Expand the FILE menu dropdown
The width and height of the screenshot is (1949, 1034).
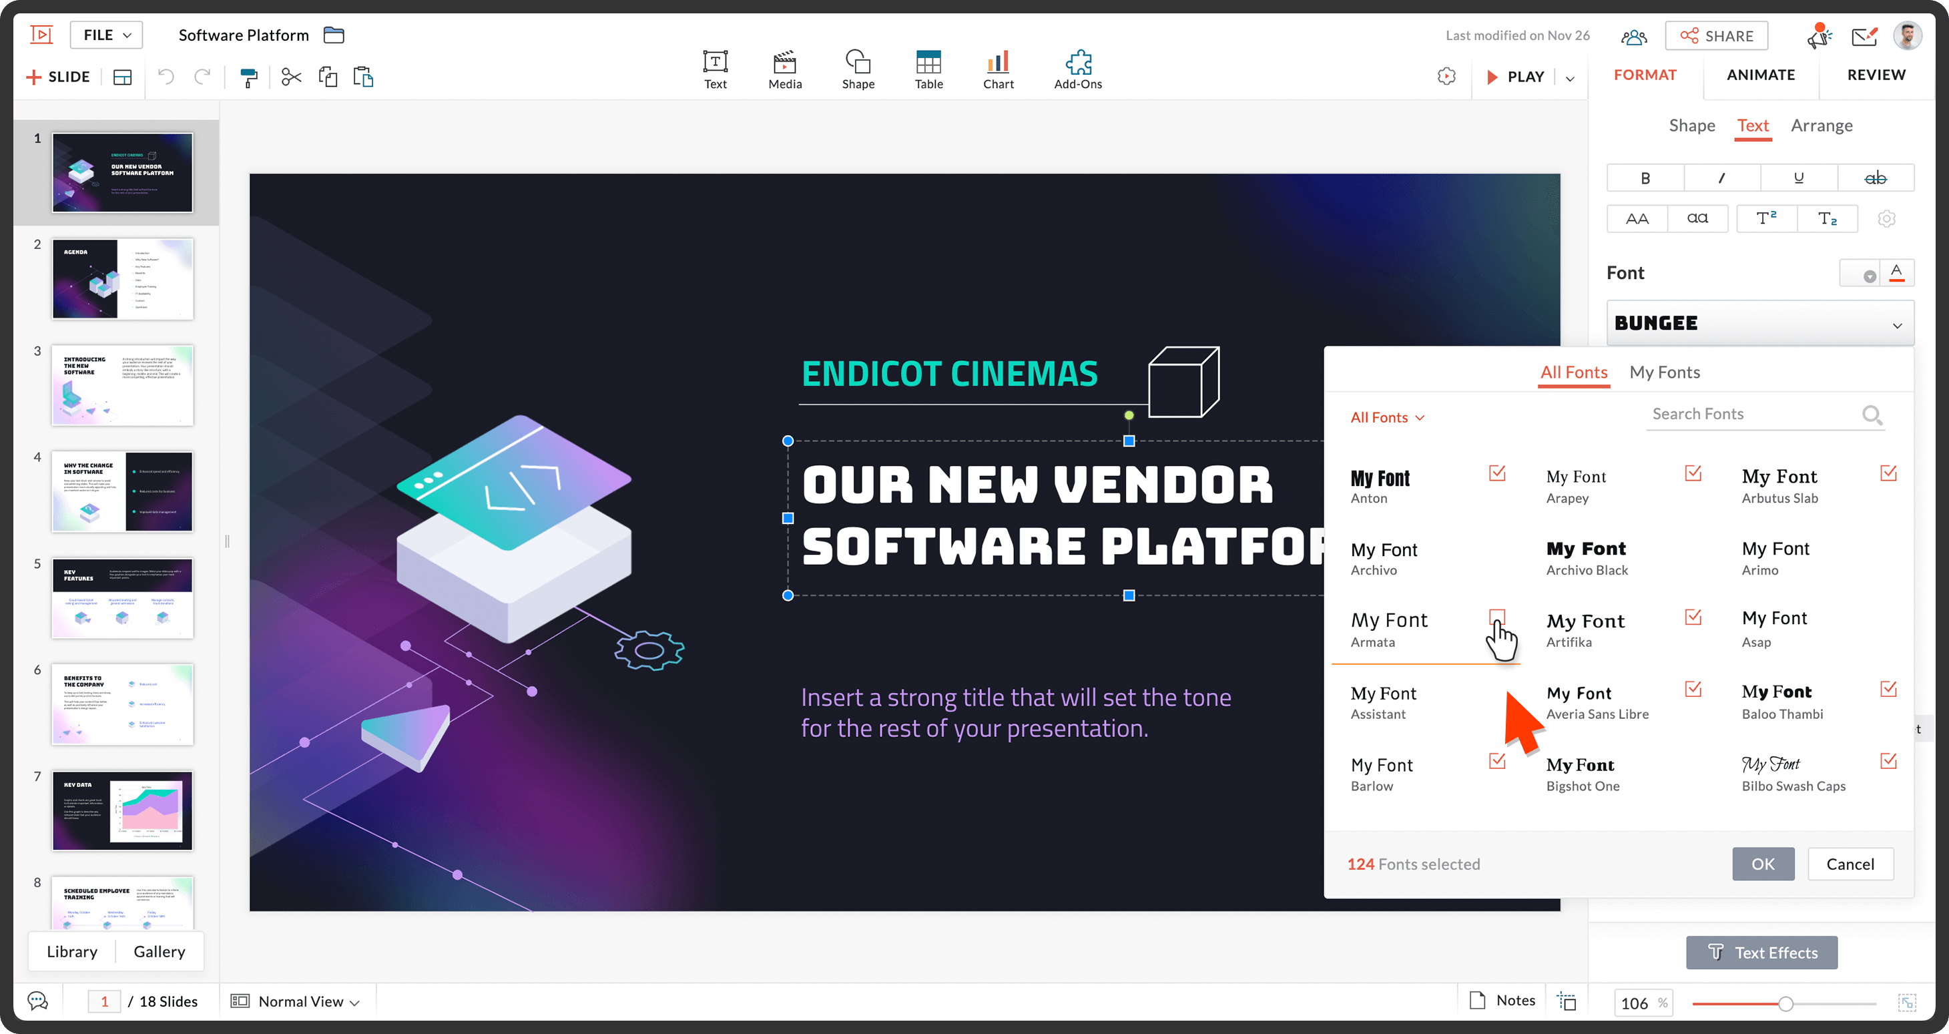tap(107, 35)
